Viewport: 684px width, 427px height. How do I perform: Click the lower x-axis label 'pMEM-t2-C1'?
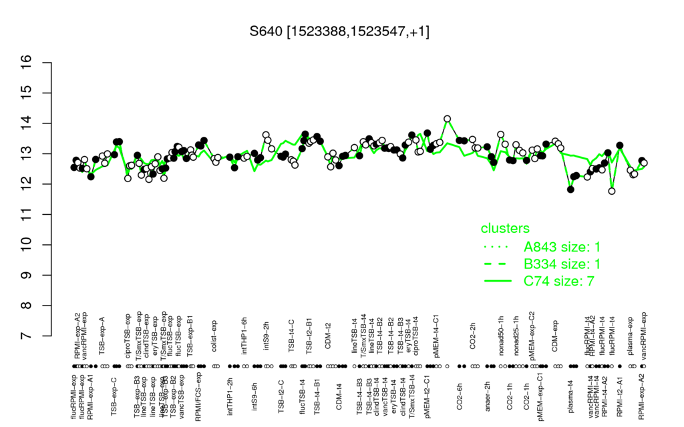(428, 396)
